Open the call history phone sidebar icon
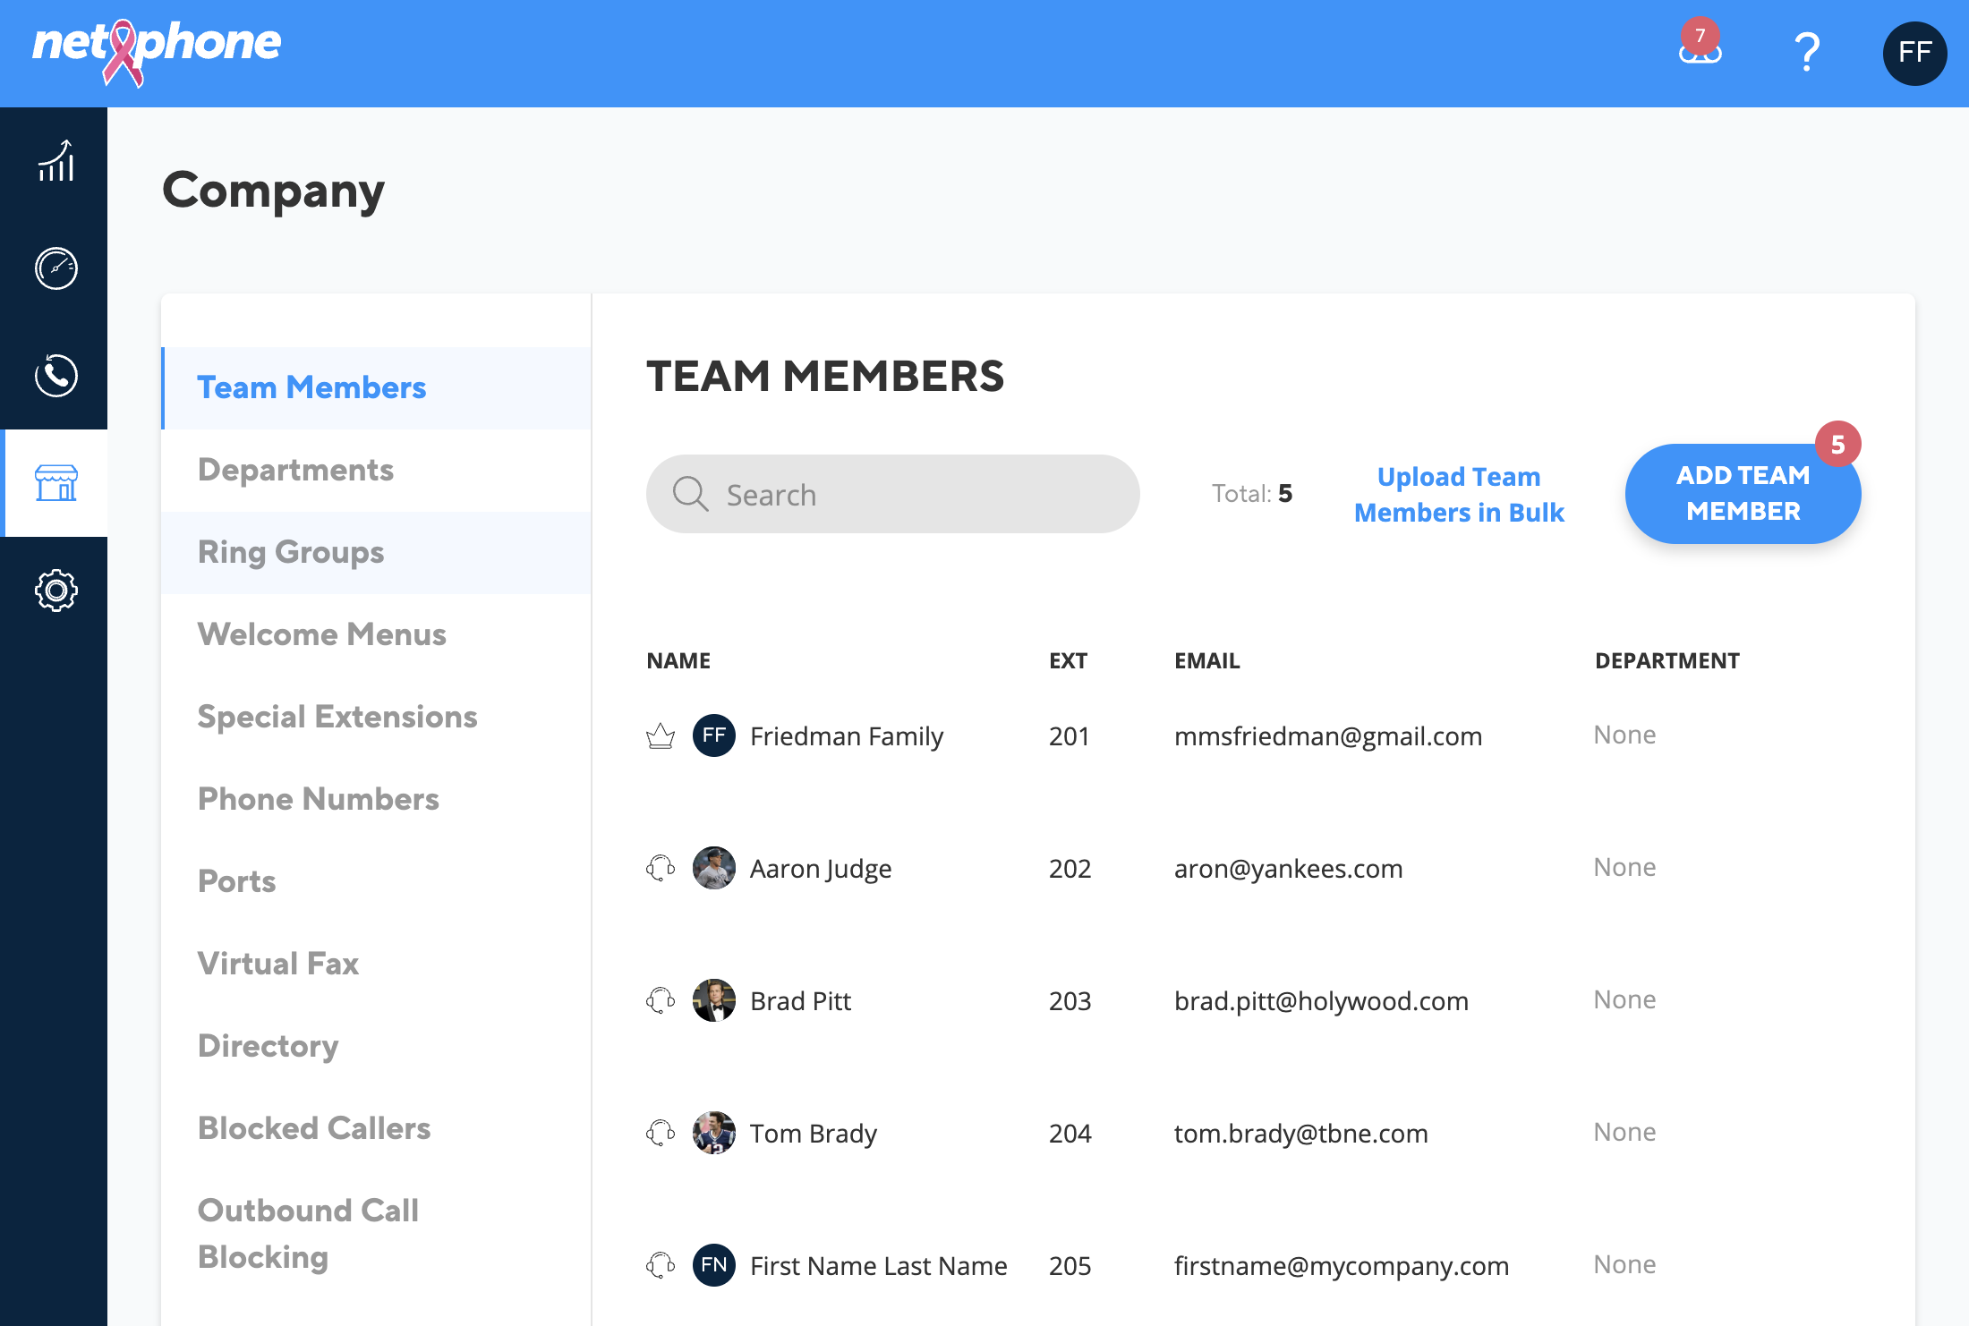Viewport: 1969px width, 1326px height. pyautogui.click(x=55, y=376)
